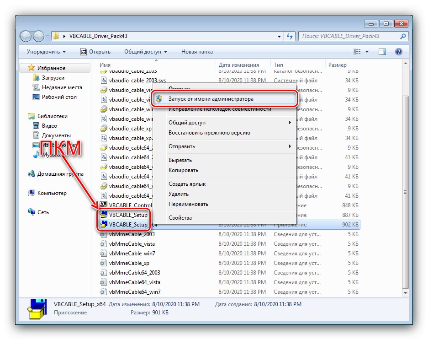
Task: Click the VB icon of VBCABLE_Control
Action: click(103, 205)
